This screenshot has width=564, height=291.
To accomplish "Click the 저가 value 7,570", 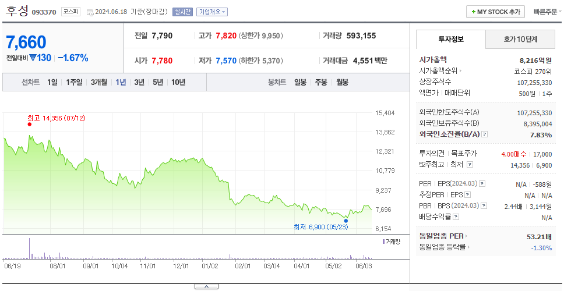I will (x=226, y=61).
